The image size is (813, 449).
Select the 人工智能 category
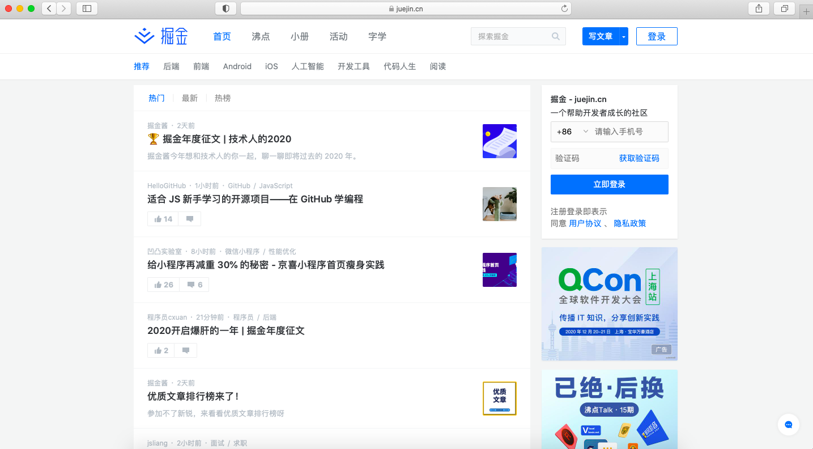click(308, 66)
